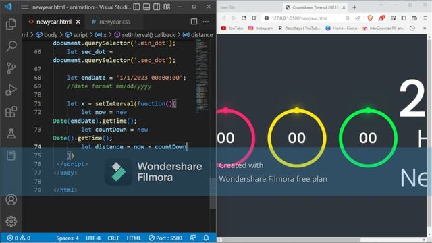Change language mode HTML
The height and width of the screenshot is (243, 432).
(x=134, y=238)
